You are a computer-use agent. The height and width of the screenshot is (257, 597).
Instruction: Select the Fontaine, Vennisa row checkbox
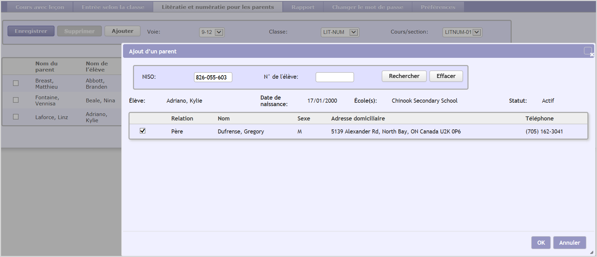pos(16,100)
